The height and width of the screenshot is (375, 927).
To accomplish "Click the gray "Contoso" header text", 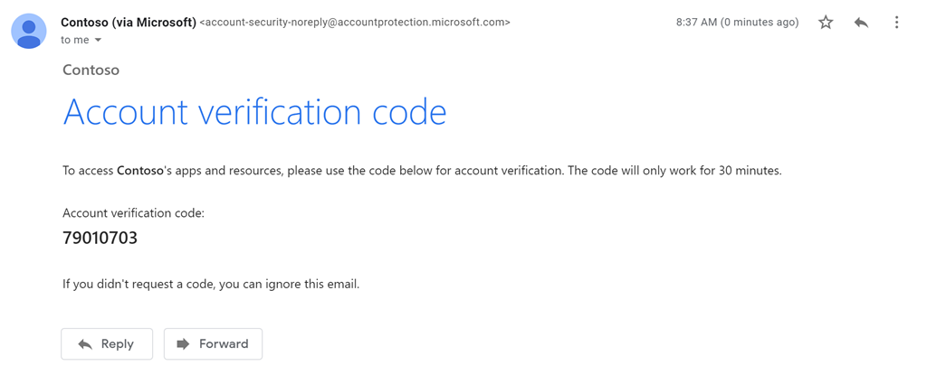I will 91,70.
